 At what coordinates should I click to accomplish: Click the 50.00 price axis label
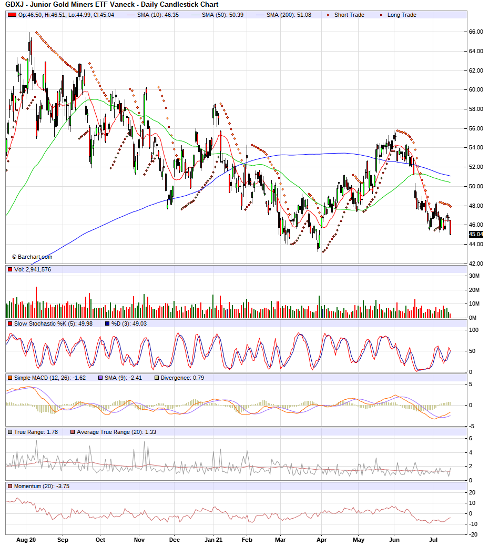(x=476, y=187)
